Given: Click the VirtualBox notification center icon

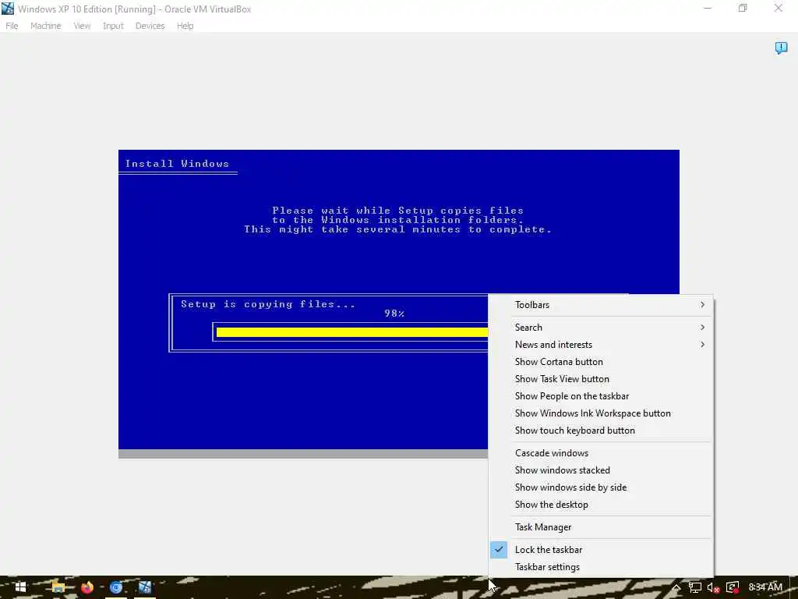Looking at the screenshot, I should pyautogui.click(x=781, y=48).
